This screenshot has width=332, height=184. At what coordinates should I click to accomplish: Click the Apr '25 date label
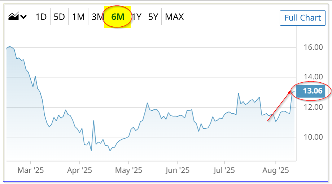click(x=80, y=170)
